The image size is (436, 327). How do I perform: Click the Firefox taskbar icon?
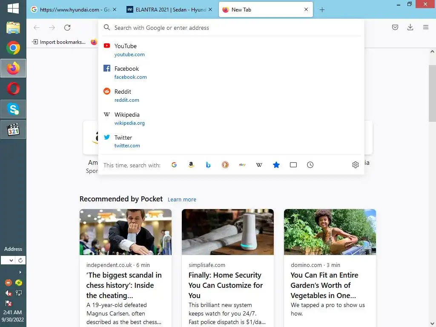pos(13,68)
